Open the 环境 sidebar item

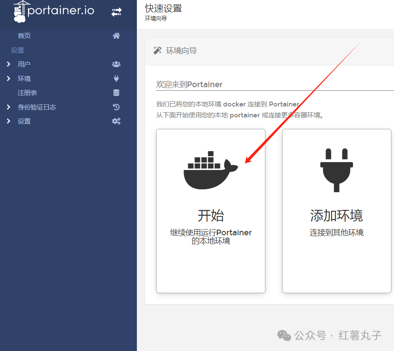24,78
